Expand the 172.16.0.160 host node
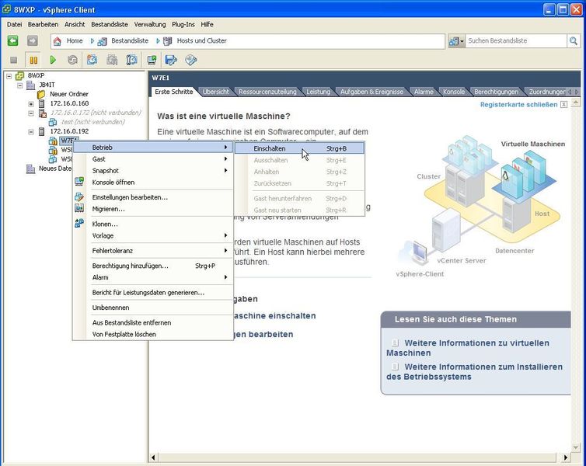586x466 pixels. point(31,103)
